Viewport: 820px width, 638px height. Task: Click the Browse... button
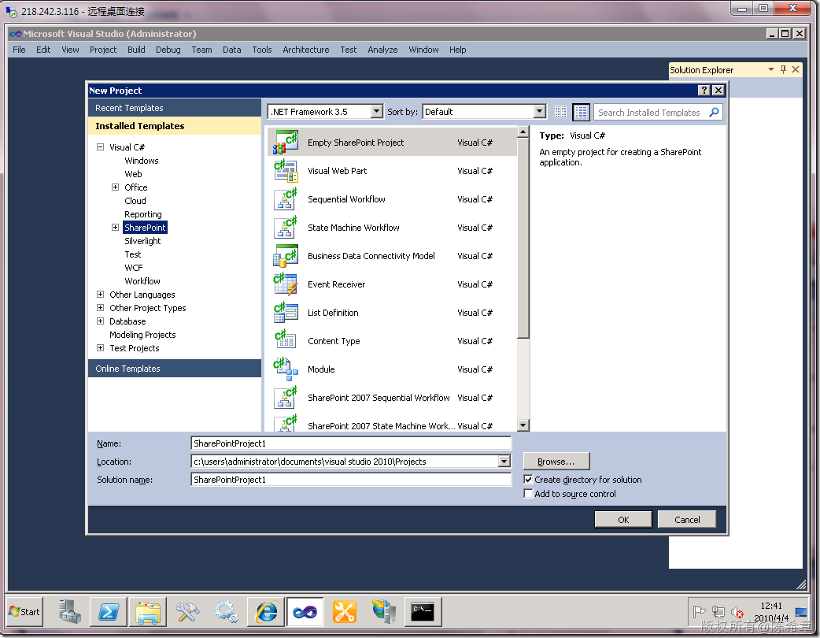[x=556, y=462]
